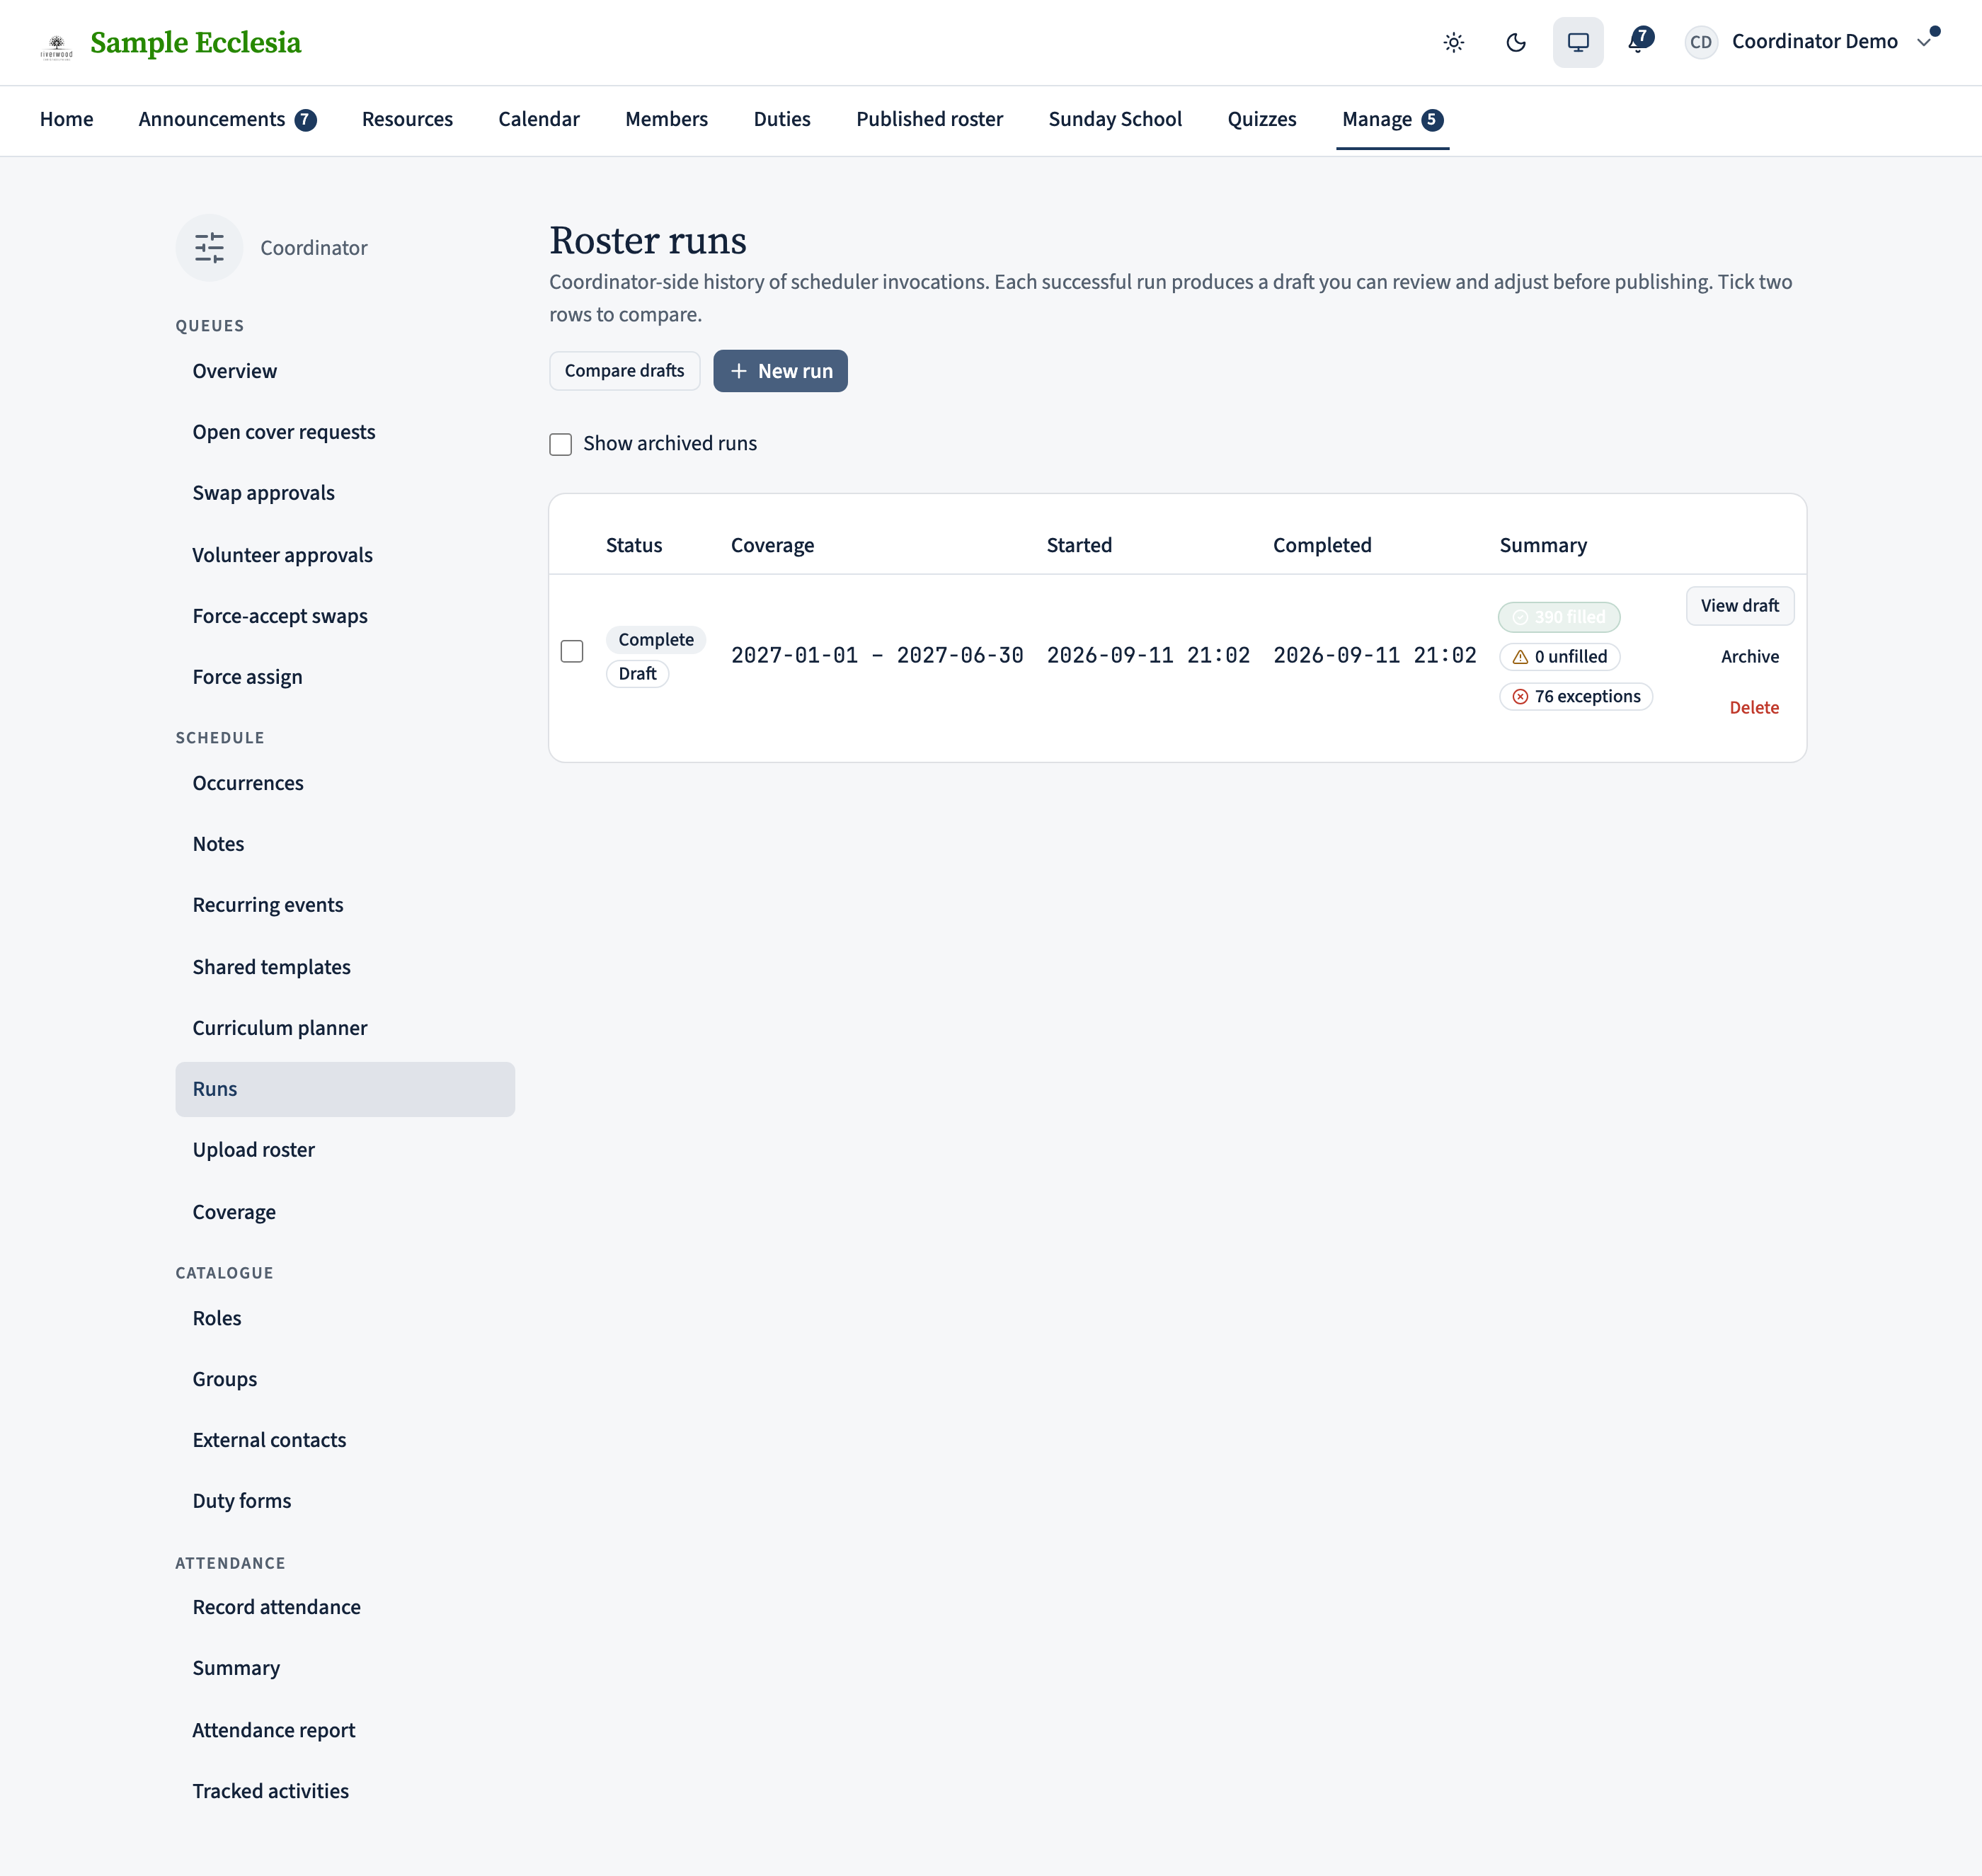
Task: Open the Duties tab
Action: coord(782,119)
